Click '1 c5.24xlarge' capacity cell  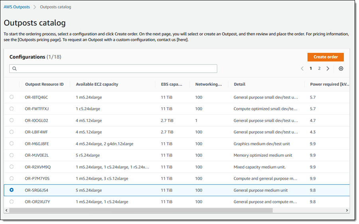[x=88, y=109]
